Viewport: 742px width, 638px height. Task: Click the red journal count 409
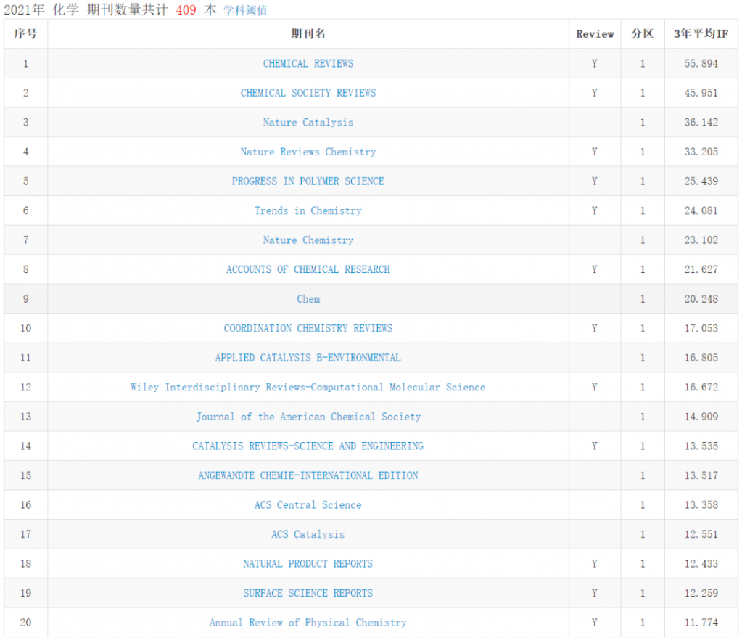click(186, 10)
